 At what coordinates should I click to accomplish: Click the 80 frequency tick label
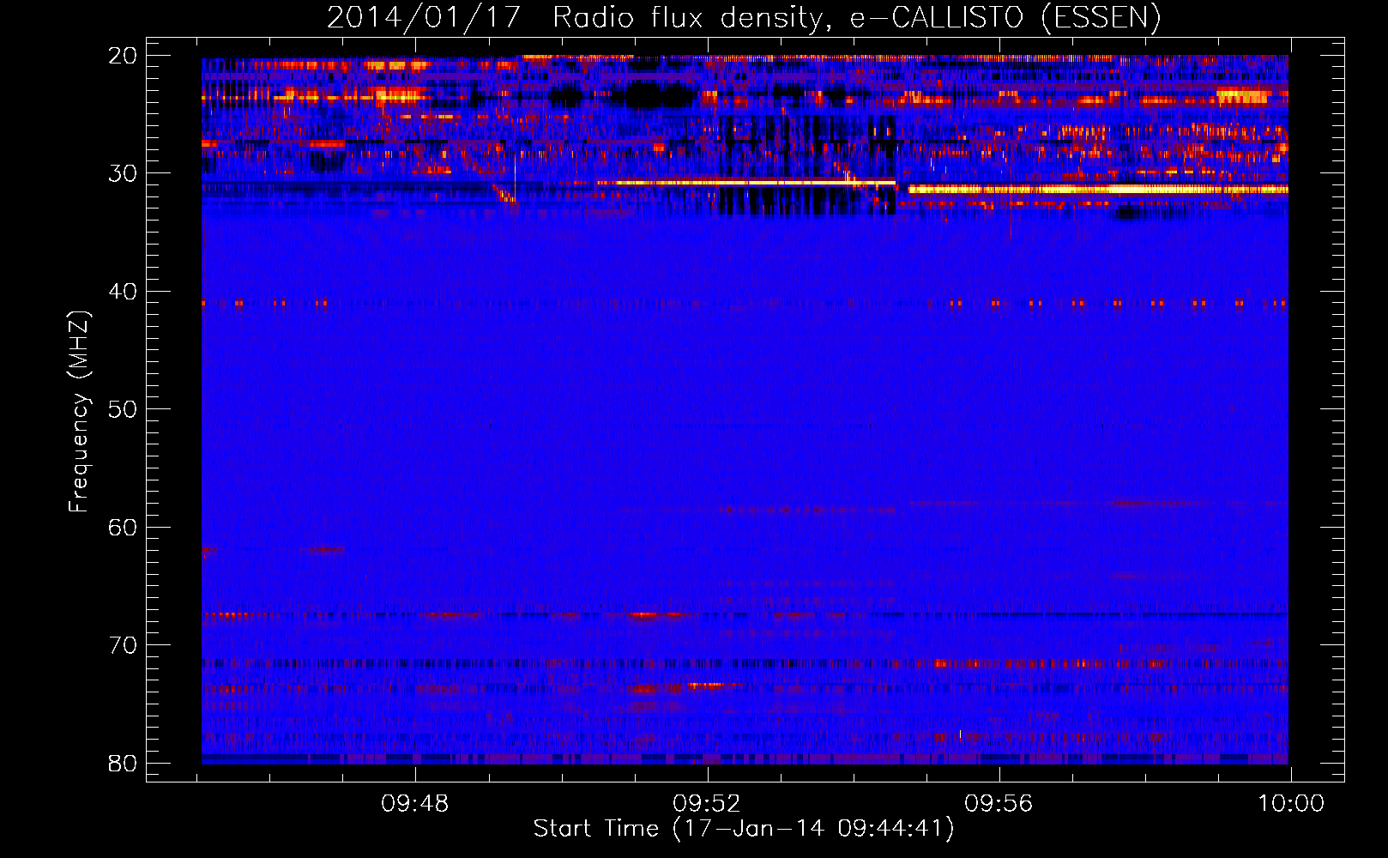coord(123,763)
